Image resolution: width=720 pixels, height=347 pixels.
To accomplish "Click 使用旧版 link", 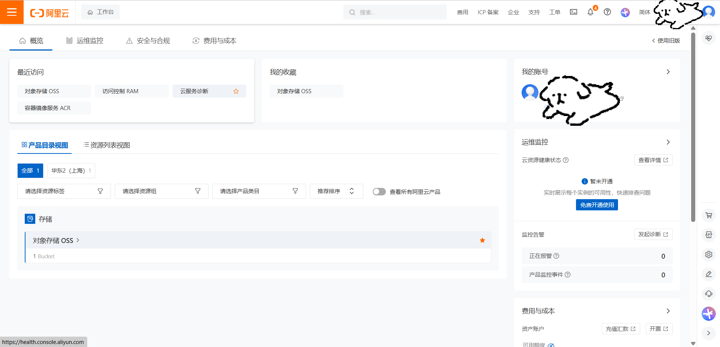I will pos(666,41).
